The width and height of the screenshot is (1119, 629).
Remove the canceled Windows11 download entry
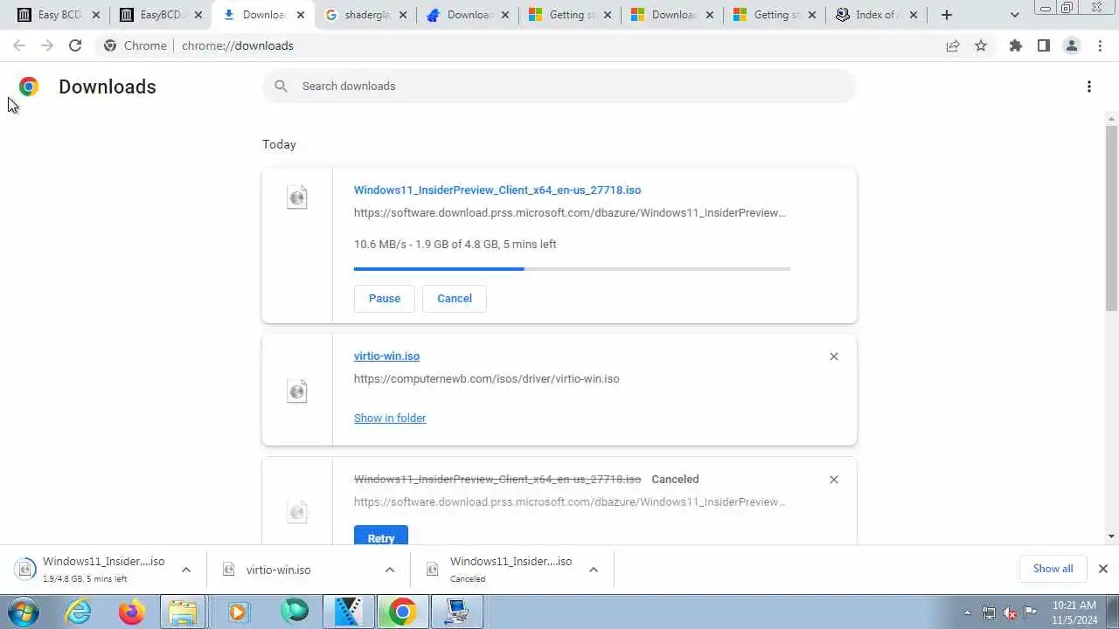[x=834, y=480]
